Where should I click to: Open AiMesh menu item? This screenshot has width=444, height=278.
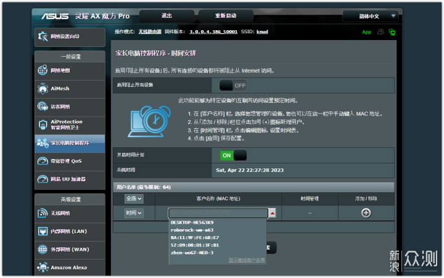[x=70, y=89]
